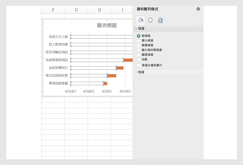Image resolution: width=243 pixels, height=165 pixels.
Task: Select column F header
Action: point(53,10)
